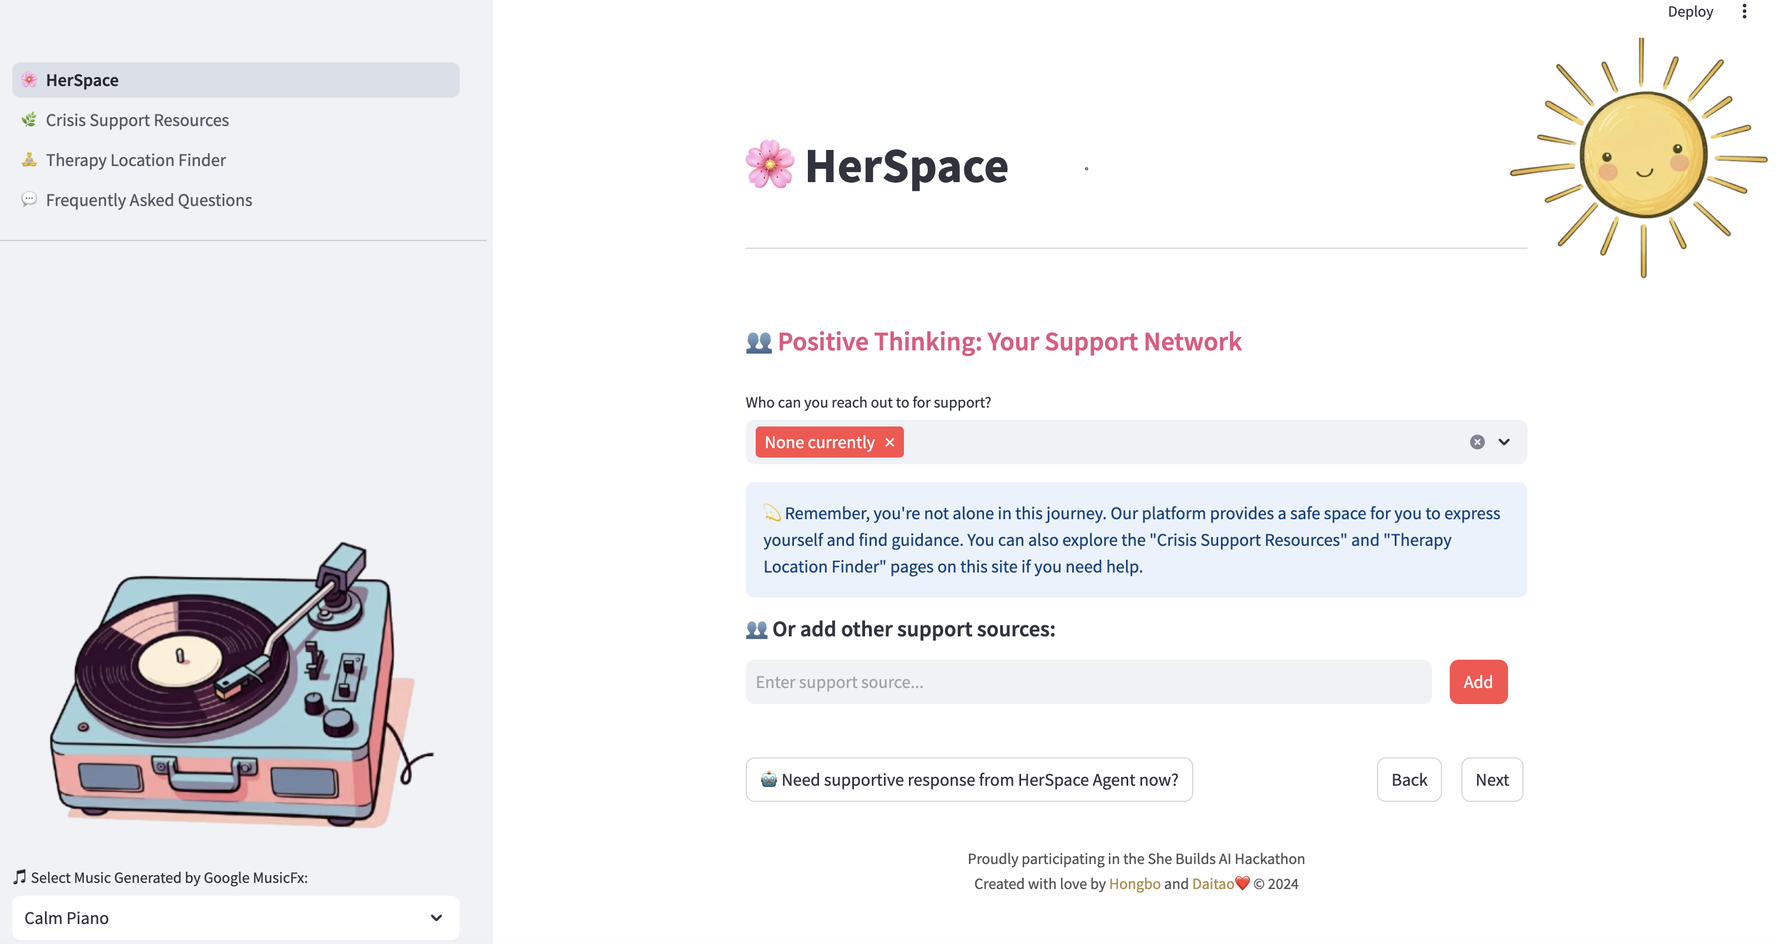
Task: Click the speech bubble icon for FAQ
Action: (29, 199)
